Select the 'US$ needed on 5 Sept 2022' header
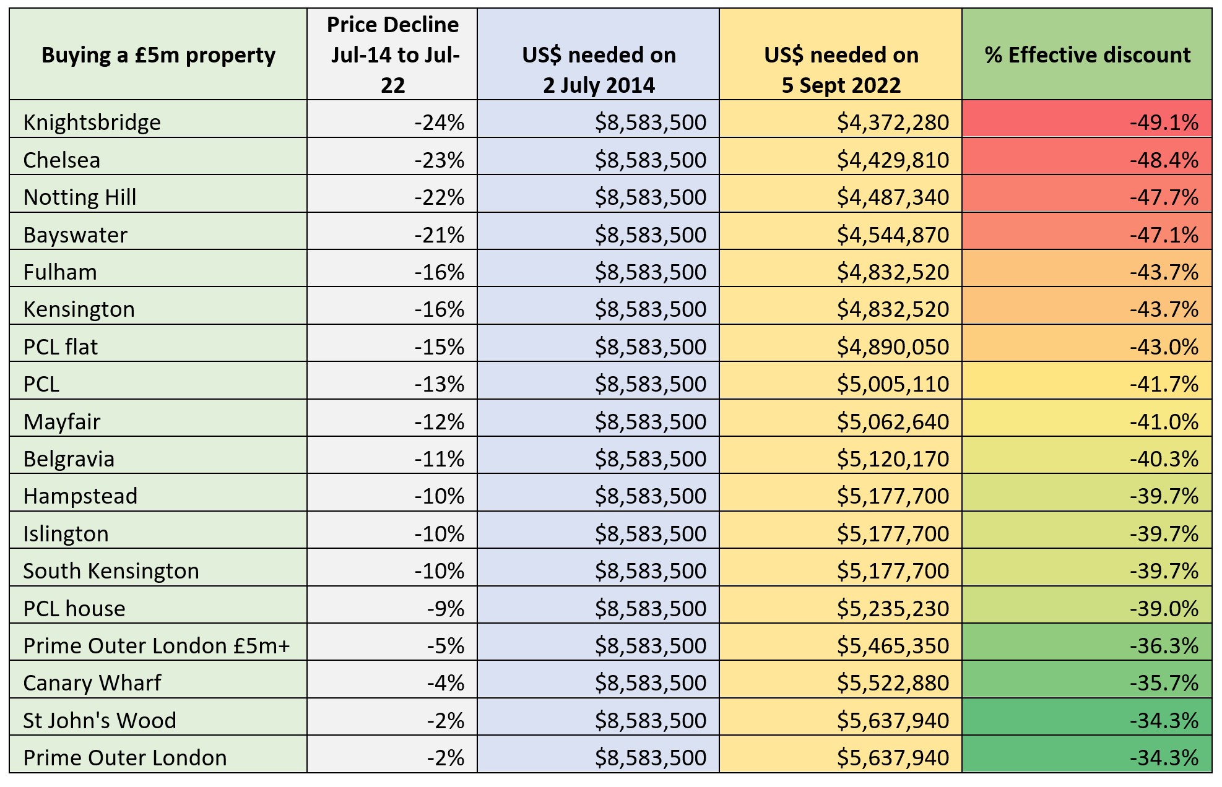Viewport: 1222px width, 787px height. point(841,69)
